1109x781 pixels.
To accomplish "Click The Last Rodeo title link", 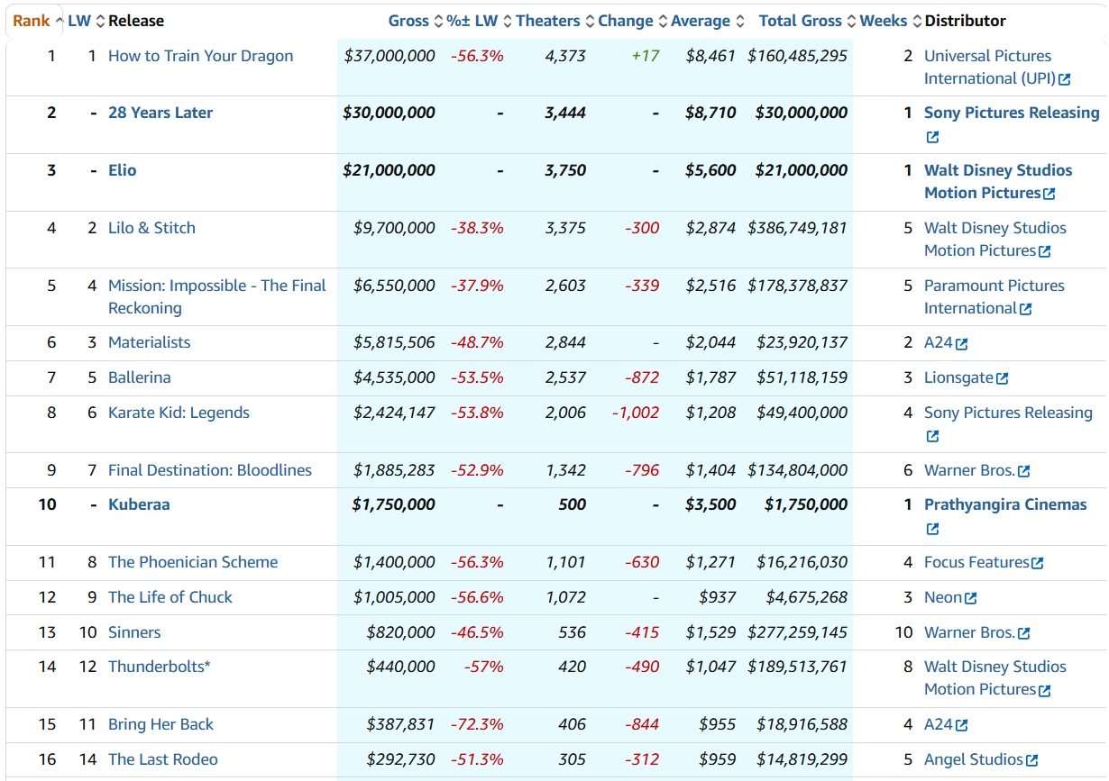I will (163, 759).
